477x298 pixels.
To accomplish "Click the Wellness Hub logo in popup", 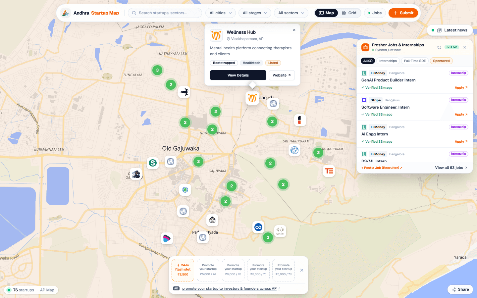I will [x=216, y=35].
